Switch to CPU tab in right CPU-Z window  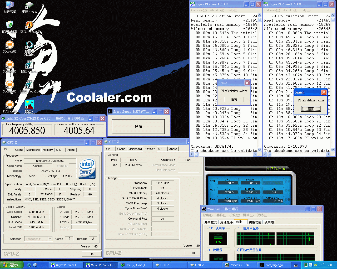(109, 149)
